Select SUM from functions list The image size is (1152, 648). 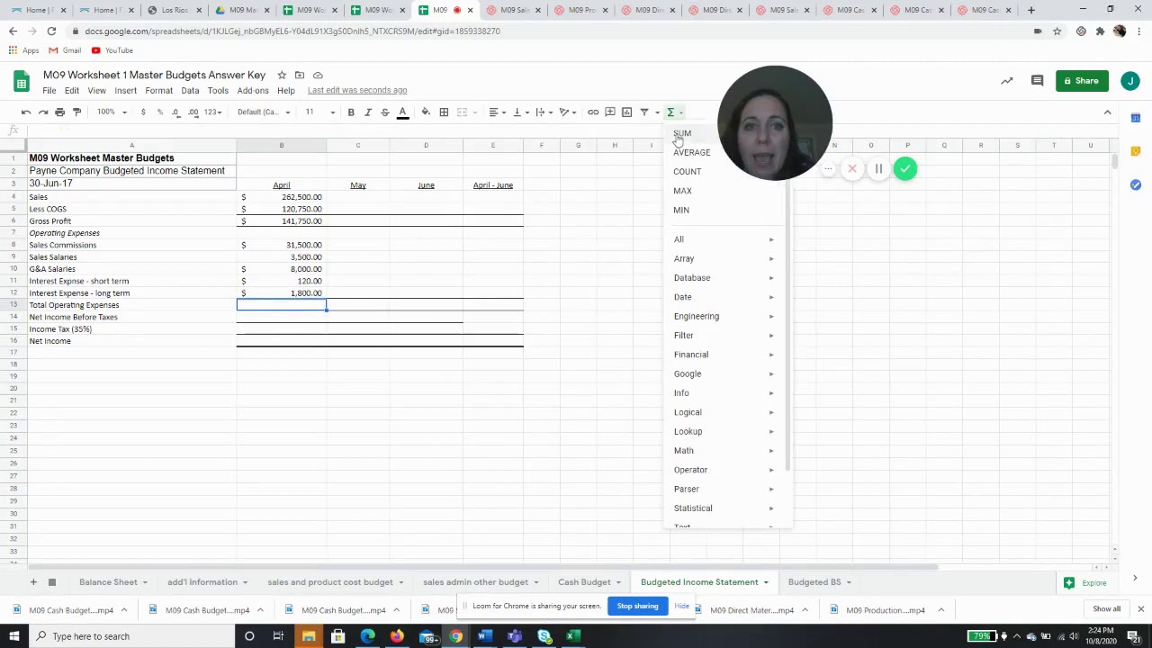[x=724, y=133]
